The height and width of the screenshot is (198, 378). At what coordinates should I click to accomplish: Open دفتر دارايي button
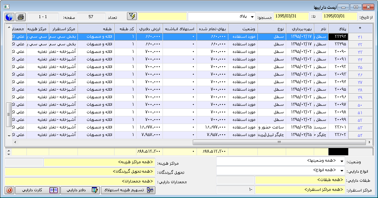point(81,190)
